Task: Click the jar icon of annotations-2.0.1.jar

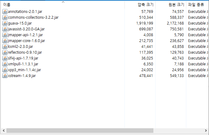Action: (5, 11)
